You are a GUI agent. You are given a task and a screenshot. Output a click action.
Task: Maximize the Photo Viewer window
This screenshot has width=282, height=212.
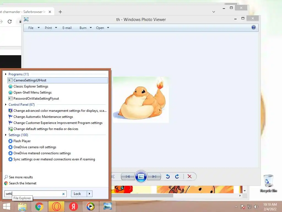[x=243, y=18]
